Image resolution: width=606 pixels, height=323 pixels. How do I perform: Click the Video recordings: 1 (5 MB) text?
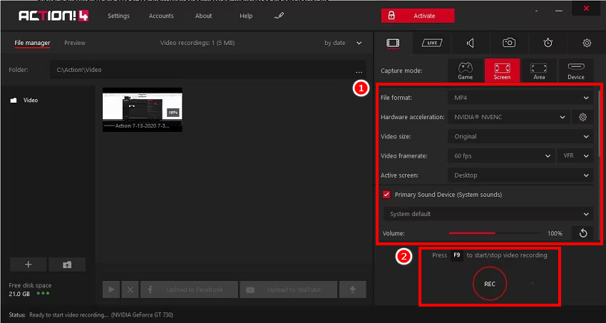pos(197,43)
